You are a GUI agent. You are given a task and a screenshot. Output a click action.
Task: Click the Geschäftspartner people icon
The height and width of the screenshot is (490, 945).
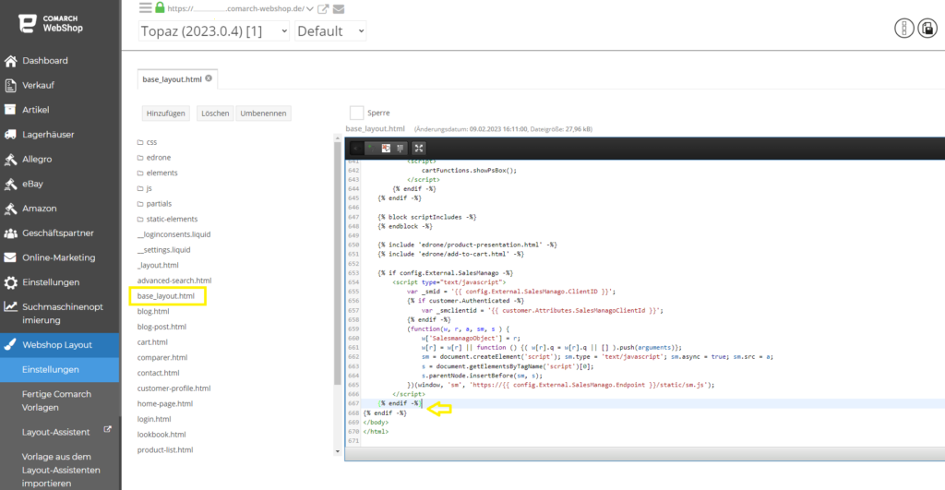(10, 233)
